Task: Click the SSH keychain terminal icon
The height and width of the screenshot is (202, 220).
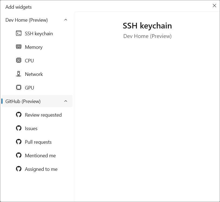Action: pyautogui.click(x=19, y=33)
